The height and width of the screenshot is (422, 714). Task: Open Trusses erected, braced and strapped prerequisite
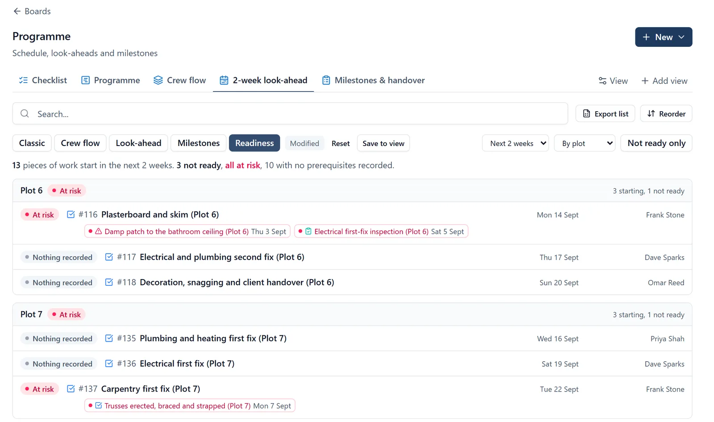pyautogui.click(x=190, y=405)
